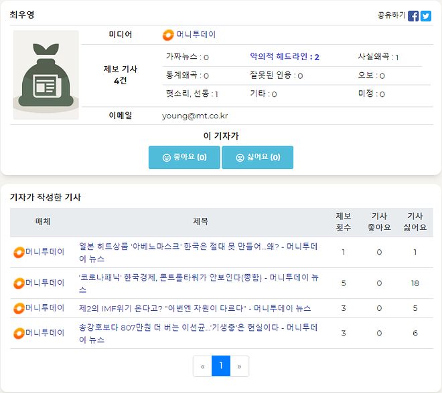Click the 오보 : 0 count
Viewport: 442px width, 393px height.
pyautogui.click(x=371, y=75)
